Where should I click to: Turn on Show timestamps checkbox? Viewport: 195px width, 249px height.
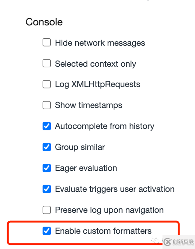[47, 105]
